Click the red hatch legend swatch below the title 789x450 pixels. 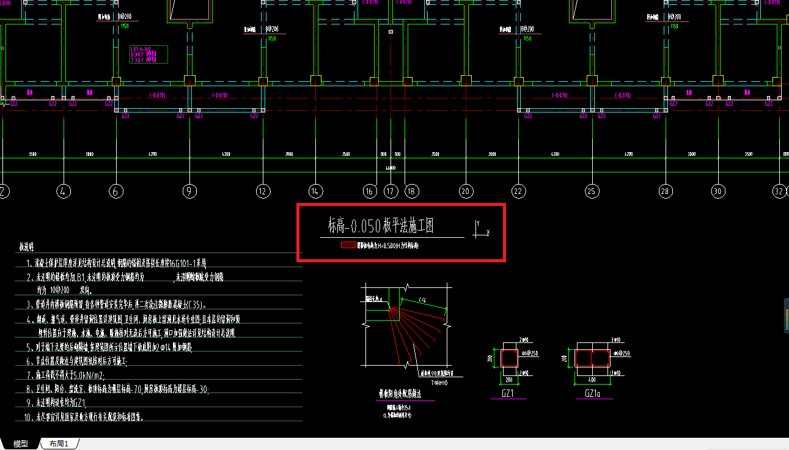348,245
